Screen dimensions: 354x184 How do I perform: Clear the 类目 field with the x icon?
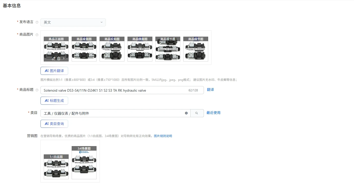tap(186, 113)
